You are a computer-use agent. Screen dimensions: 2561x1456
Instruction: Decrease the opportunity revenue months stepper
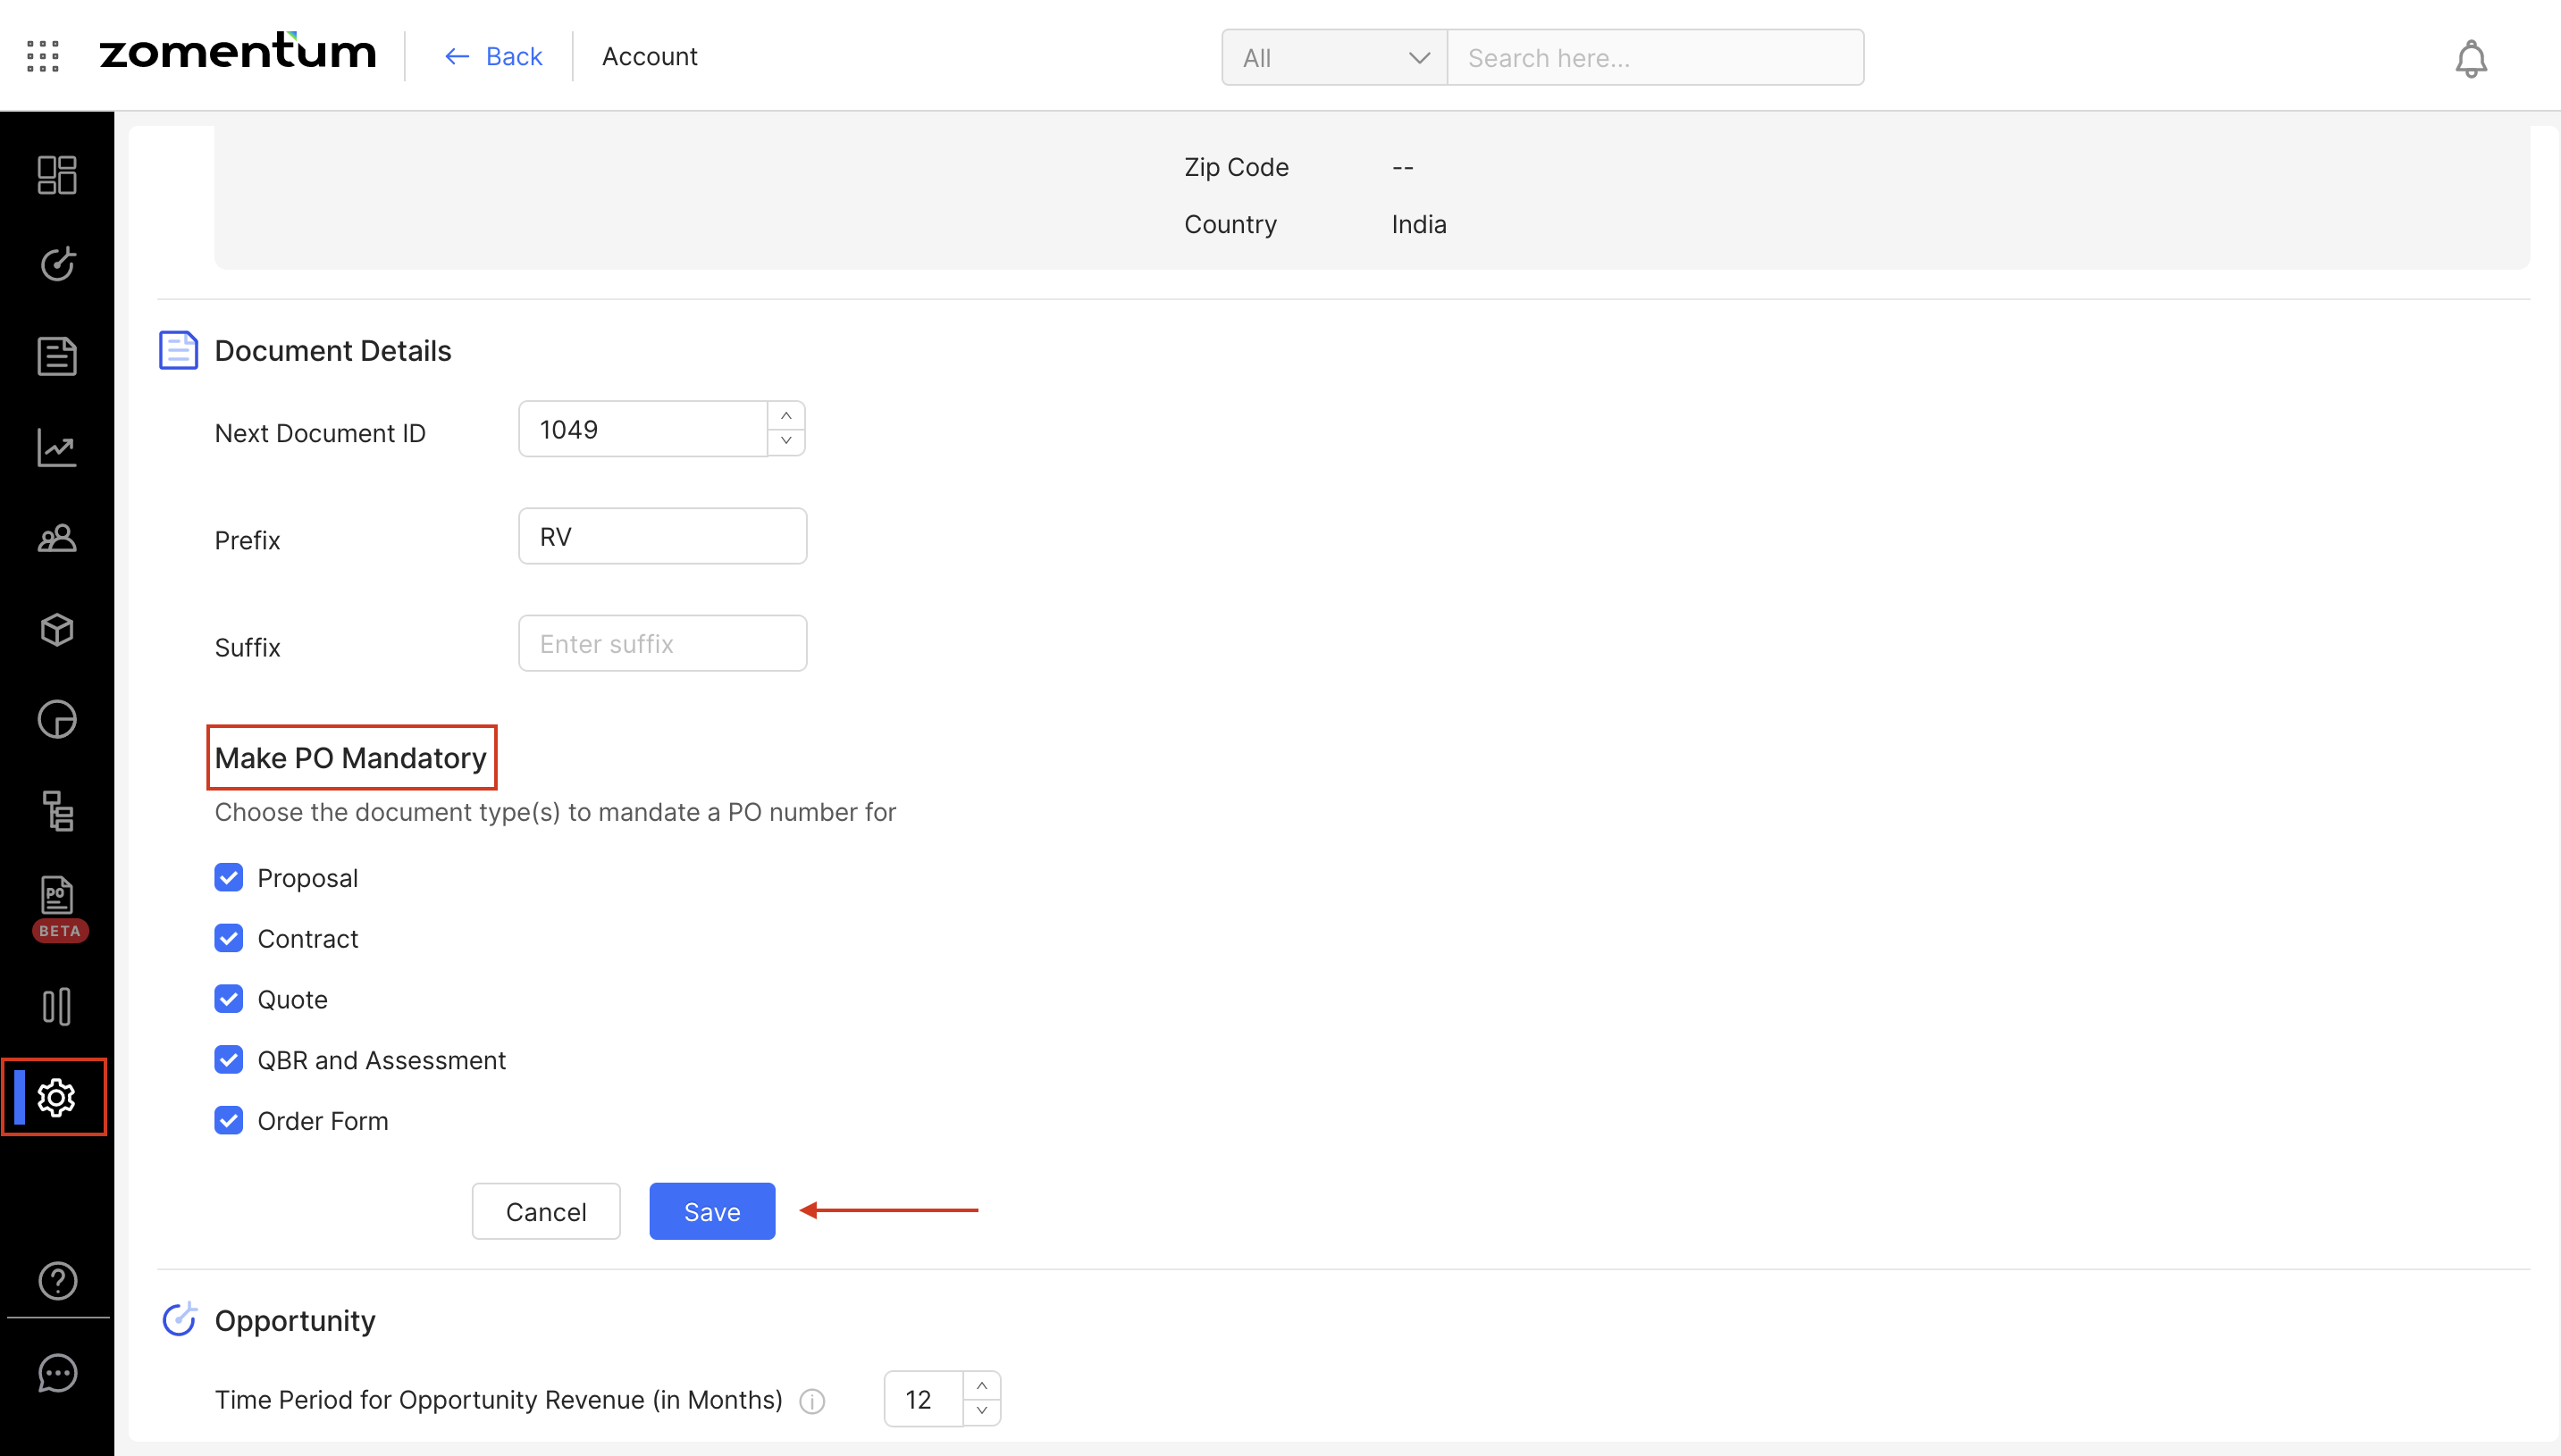(x=981, y=1410)
